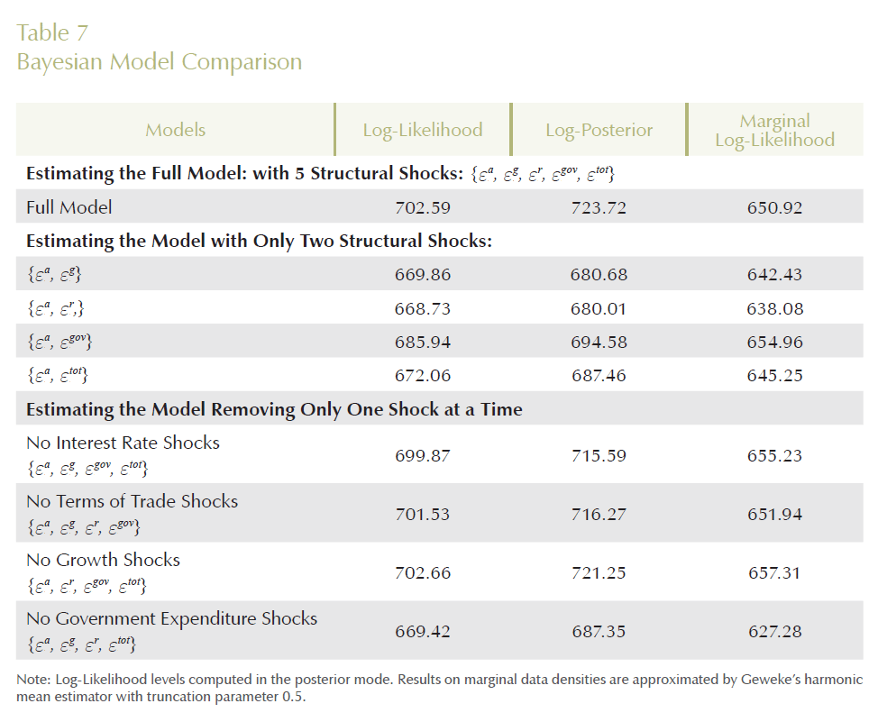Click the log-likelihood value 685.94
This screenshot has height=722, width=878.
click(x=423, y=343)
